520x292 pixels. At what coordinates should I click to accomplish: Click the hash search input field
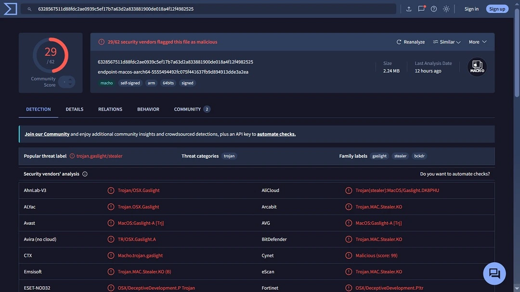click(209, 9)
